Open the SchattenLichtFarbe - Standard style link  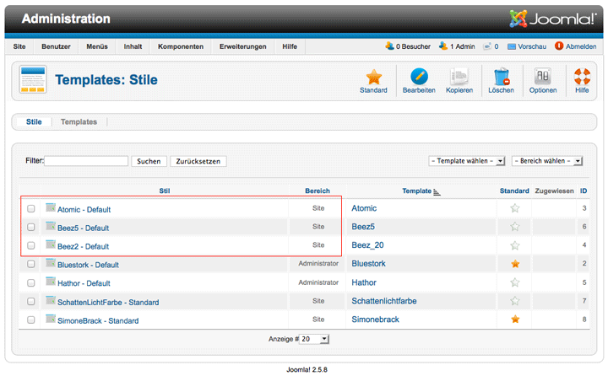(108, 302)
